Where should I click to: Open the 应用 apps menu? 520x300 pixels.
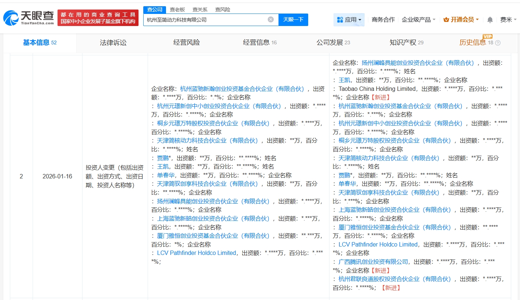349,20
